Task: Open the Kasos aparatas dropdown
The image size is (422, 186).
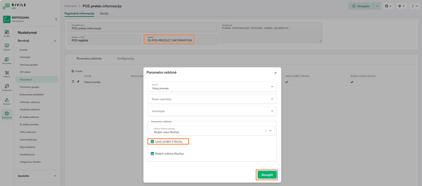Action: tap(212, 99)
